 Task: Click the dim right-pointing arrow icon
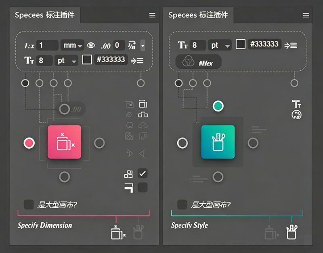[x=130, y=154]
